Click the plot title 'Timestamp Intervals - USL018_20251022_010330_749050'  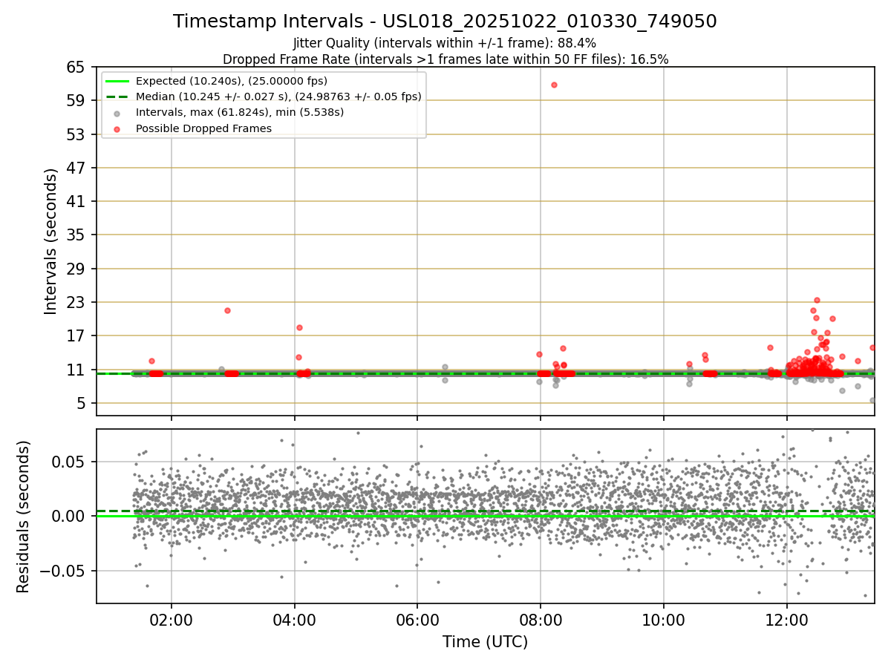[445, 22]
